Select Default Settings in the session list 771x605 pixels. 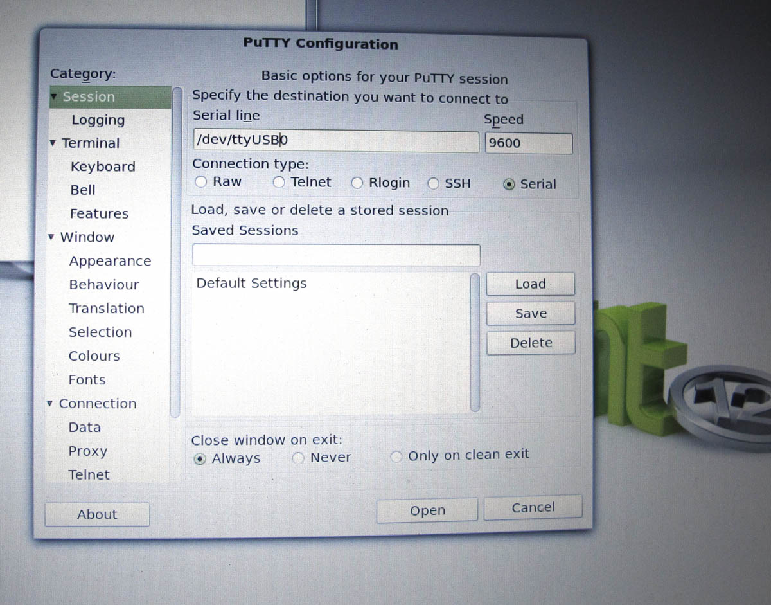(251, 283)
